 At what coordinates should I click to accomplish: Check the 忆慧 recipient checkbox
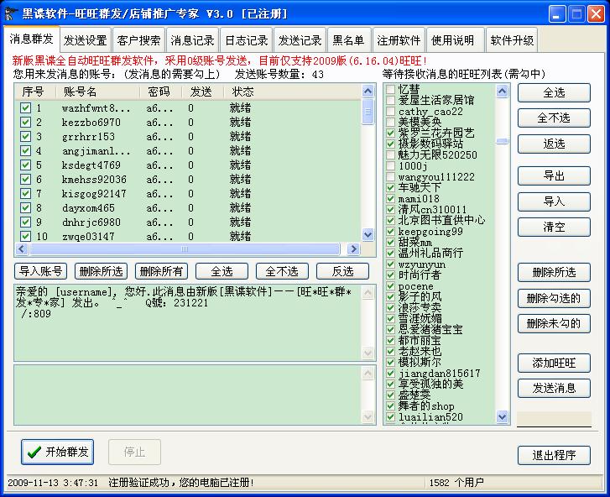(x=391, y=90)
